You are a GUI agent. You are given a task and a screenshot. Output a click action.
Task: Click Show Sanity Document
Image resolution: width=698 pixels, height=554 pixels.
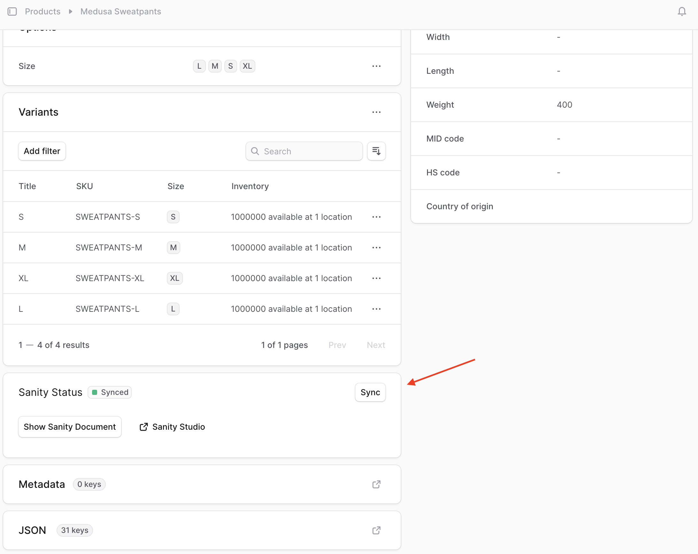point(70,427)
